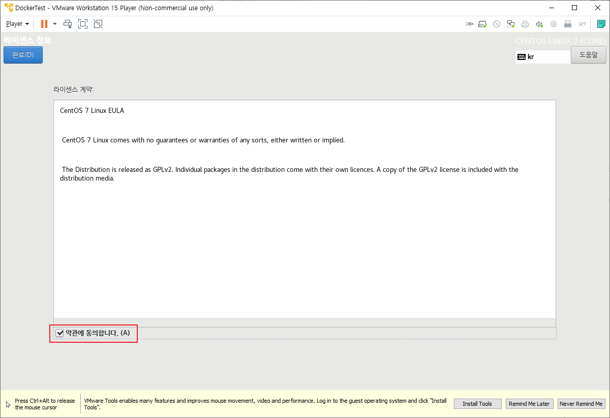The width and height of the screenshot is (610, 418).
Task: Click the 'released as GPLv2' paragraph
Action: click(x=289, y=174)
